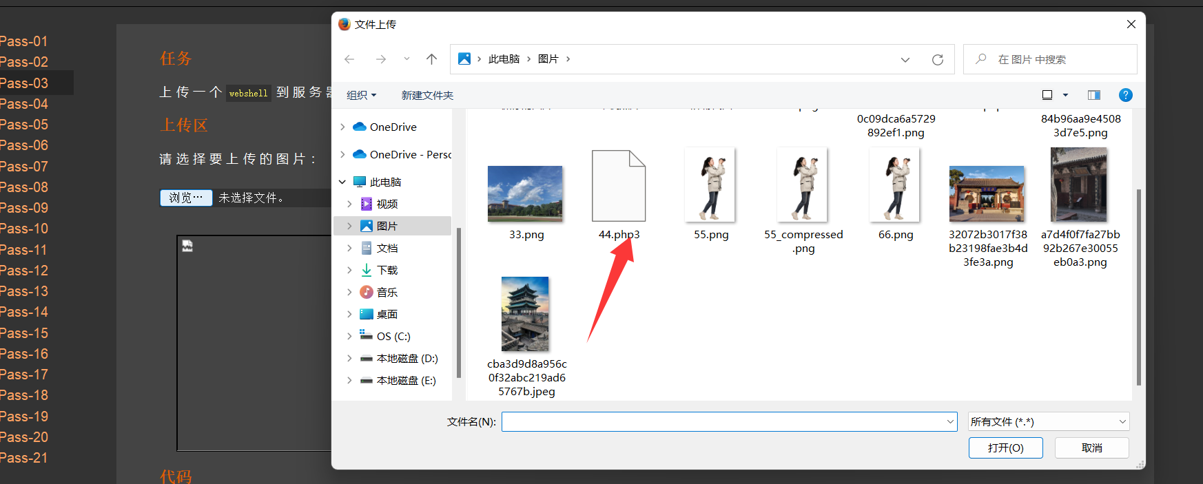
Task: Select the 32072b3017f38...png thumbnail
Action: [x=987, y=193]
